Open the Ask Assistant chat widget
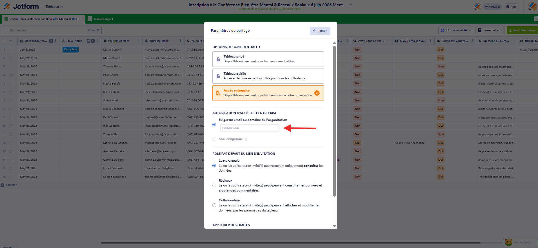The image size is (538, 248). click(x=521, y=242)
